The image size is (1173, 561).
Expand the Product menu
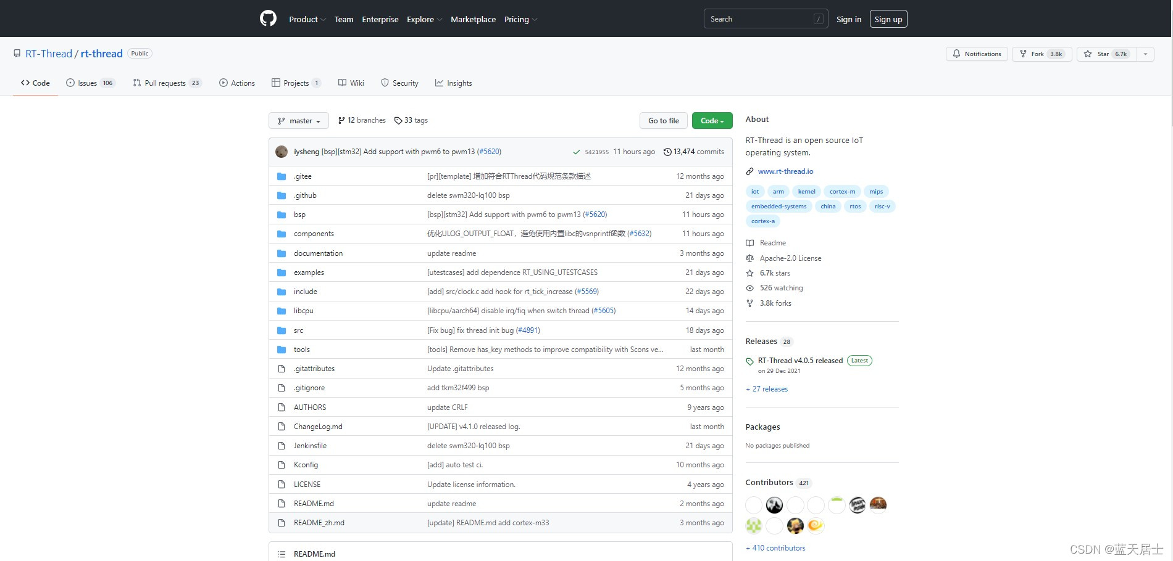tap(307, 19)
